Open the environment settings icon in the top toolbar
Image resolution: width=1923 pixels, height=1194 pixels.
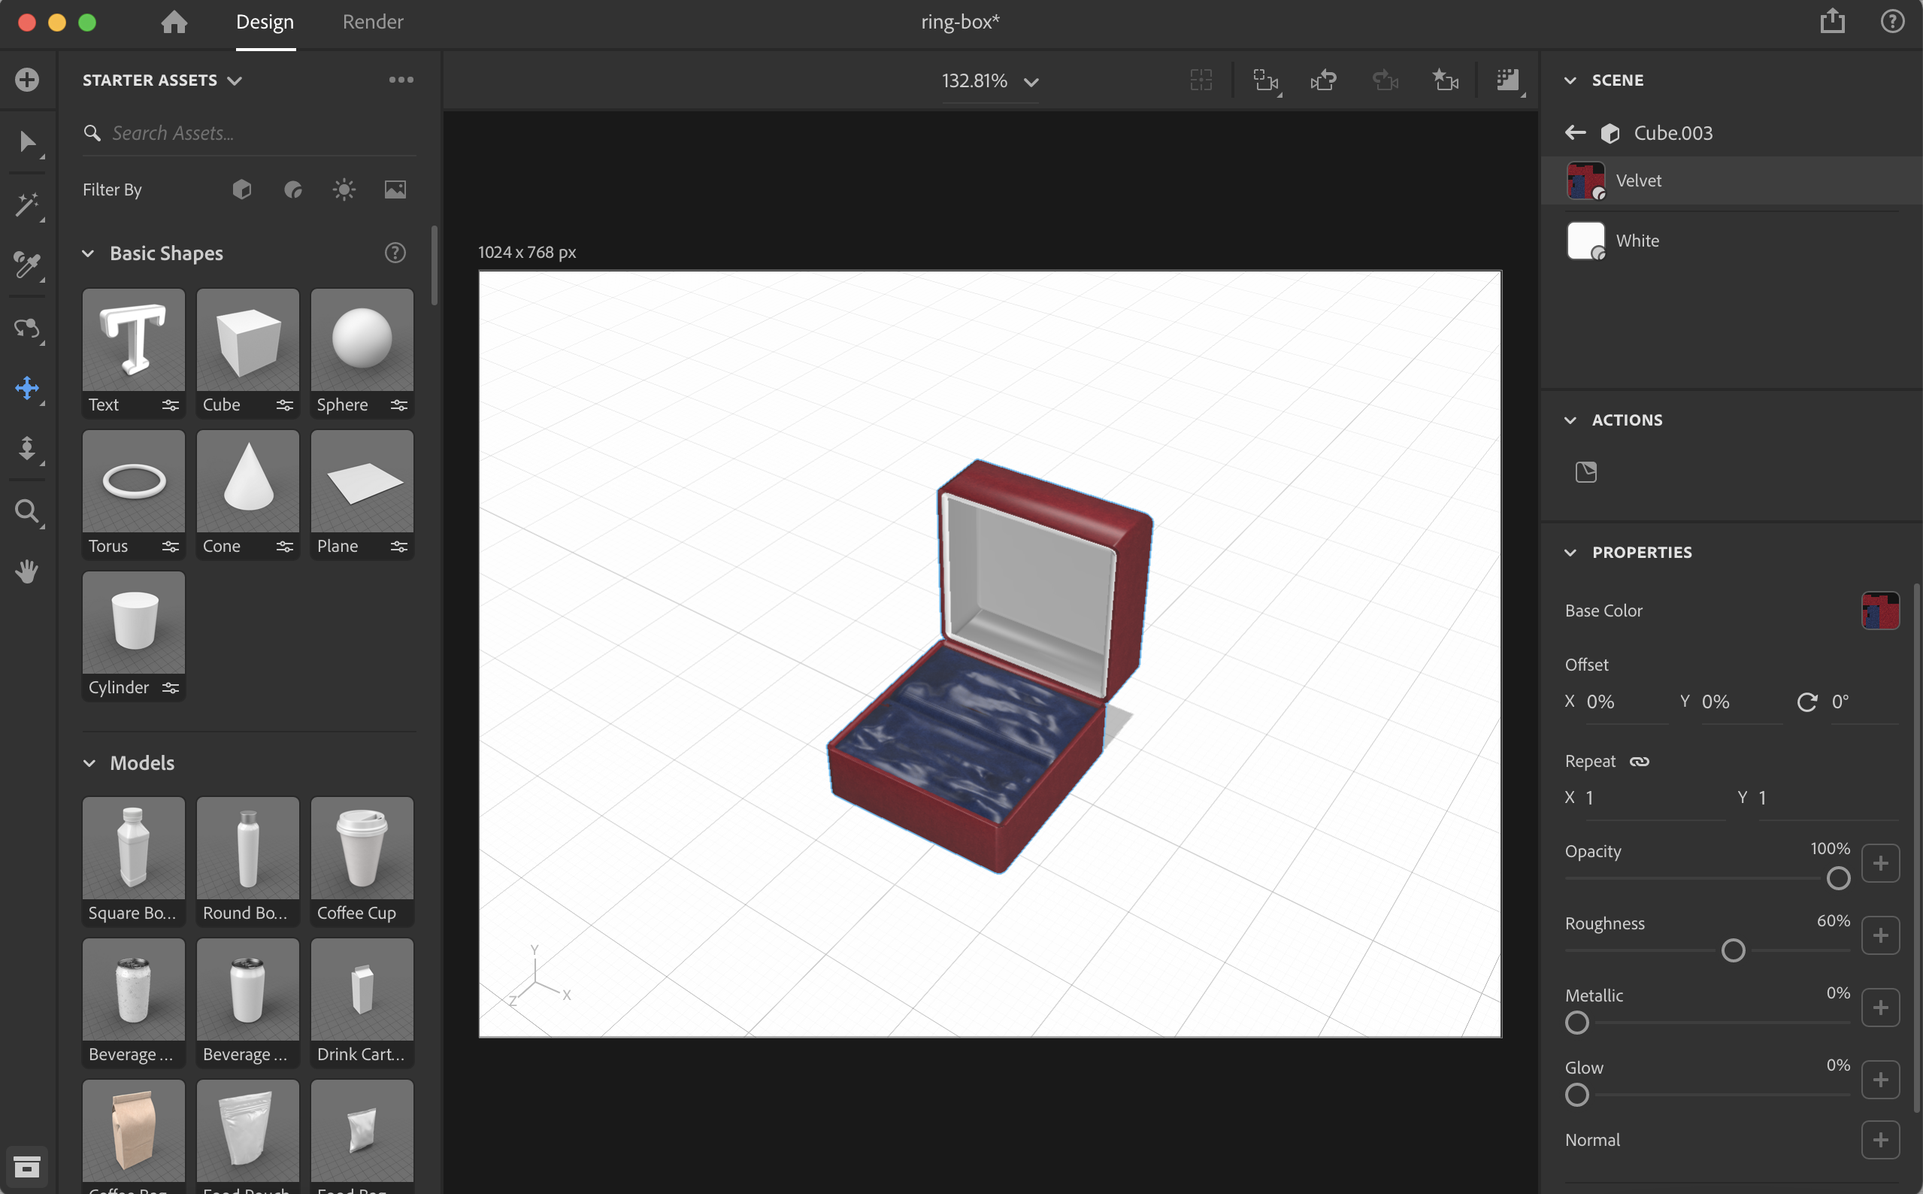tap(1507, 80)
